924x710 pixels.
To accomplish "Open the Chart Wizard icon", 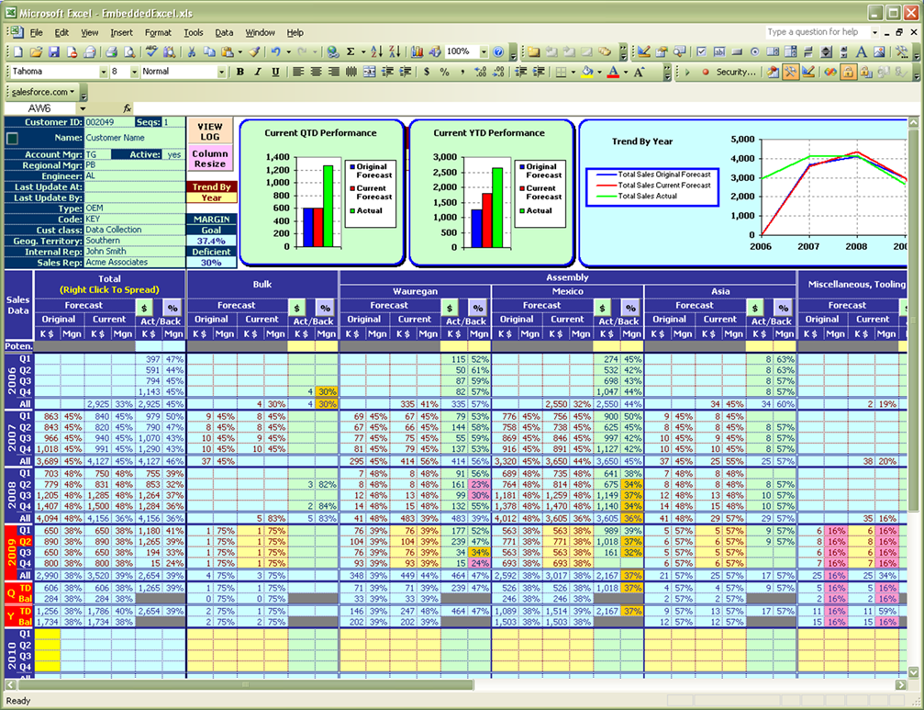I will coord(417,51).
